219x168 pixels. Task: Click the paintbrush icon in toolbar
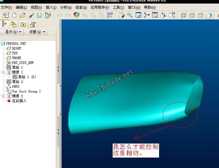coord(31,15)
